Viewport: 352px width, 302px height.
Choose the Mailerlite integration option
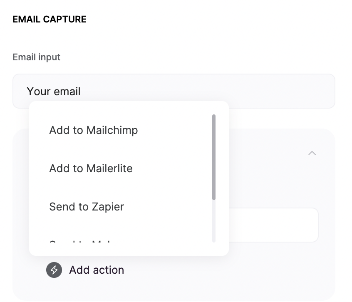point(91,168)
